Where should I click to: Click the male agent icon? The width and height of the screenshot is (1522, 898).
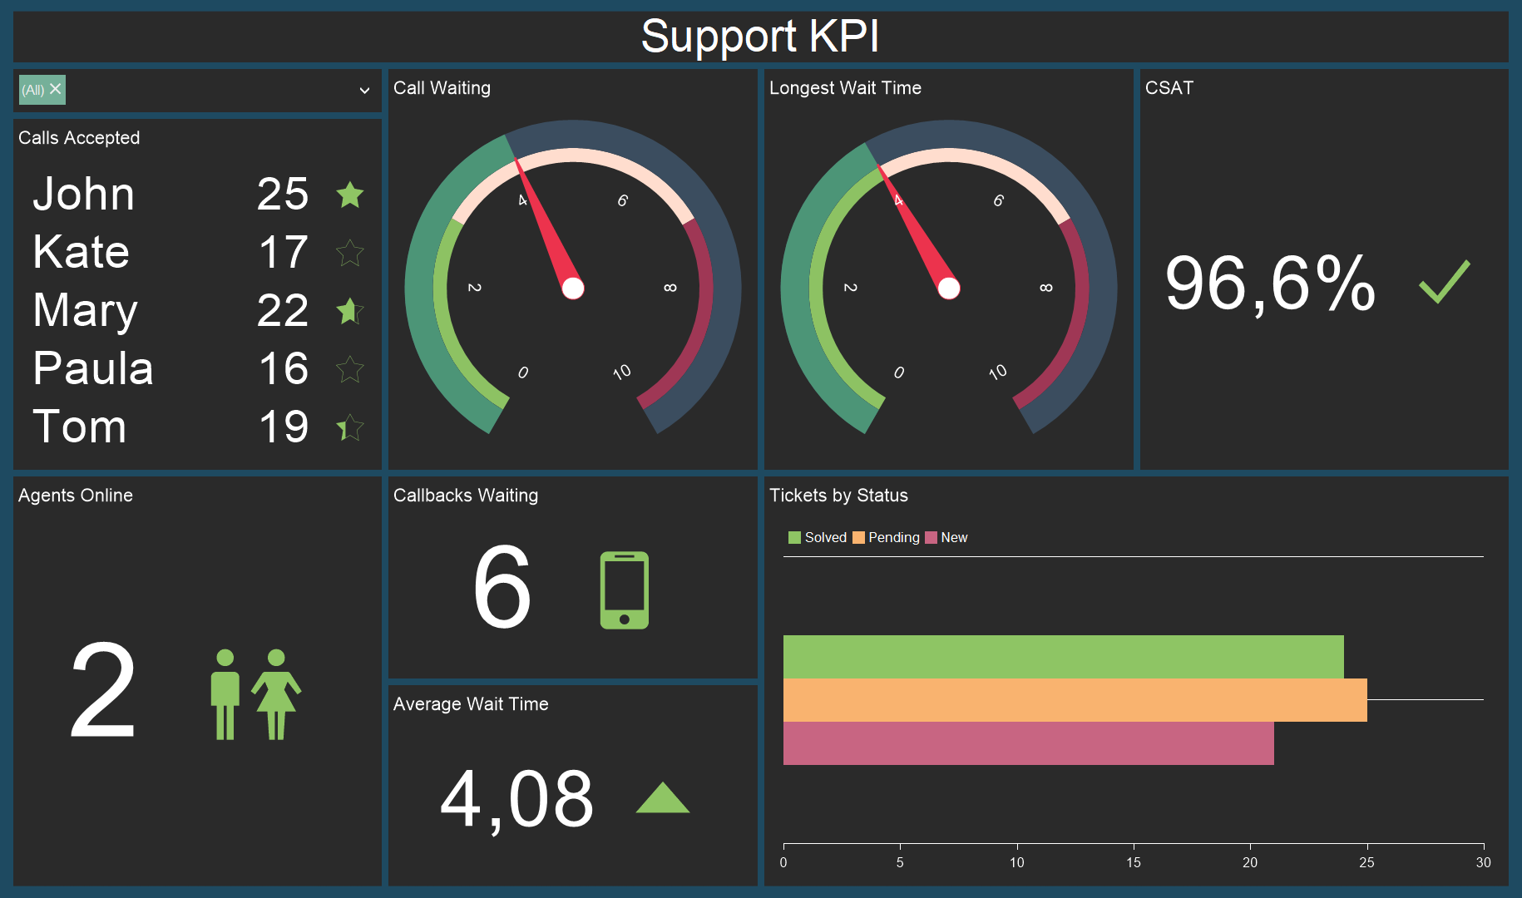(225, 694)
